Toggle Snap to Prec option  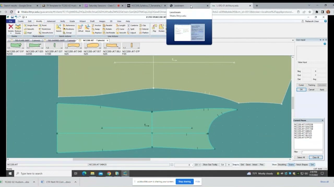(261, 165)
